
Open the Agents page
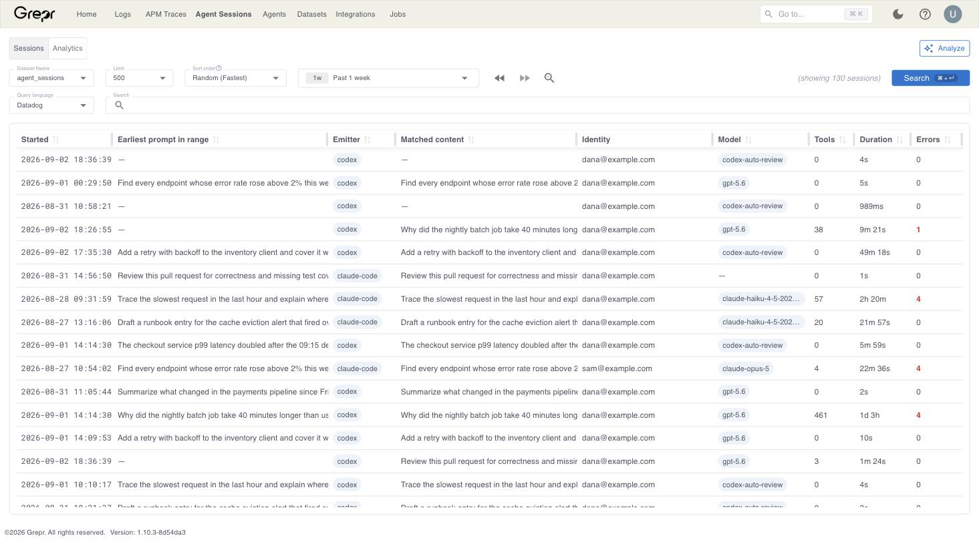pyautogui.click(x=274, y=14)
